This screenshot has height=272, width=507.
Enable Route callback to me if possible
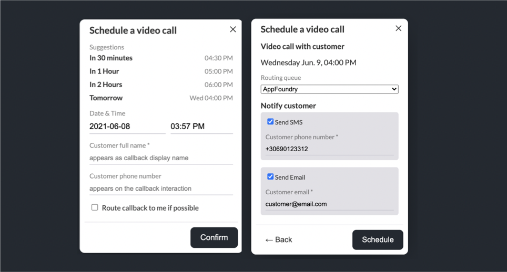95,207
